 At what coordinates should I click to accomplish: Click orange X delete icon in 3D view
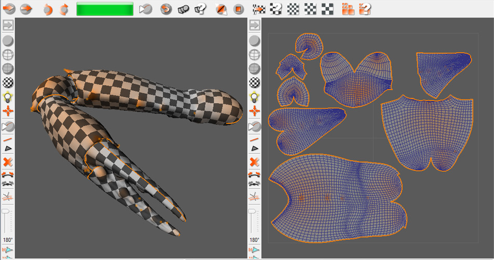(x=8, y=162)
